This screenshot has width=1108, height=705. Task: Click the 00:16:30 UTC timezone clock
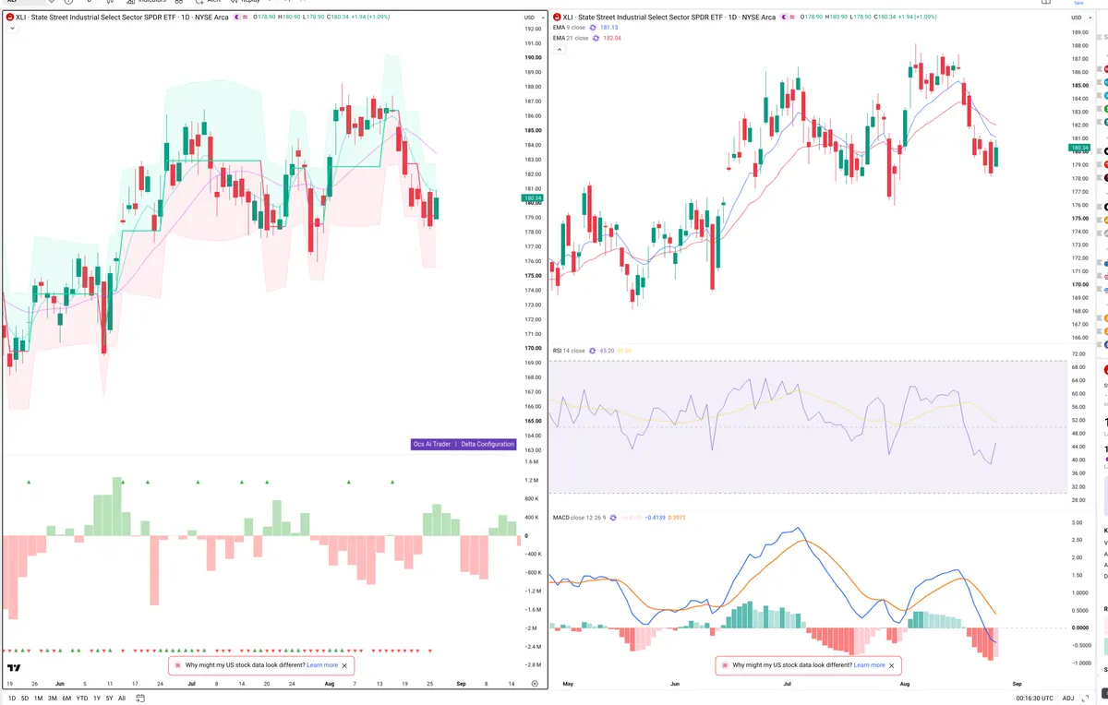click(x=1033, y=699)
